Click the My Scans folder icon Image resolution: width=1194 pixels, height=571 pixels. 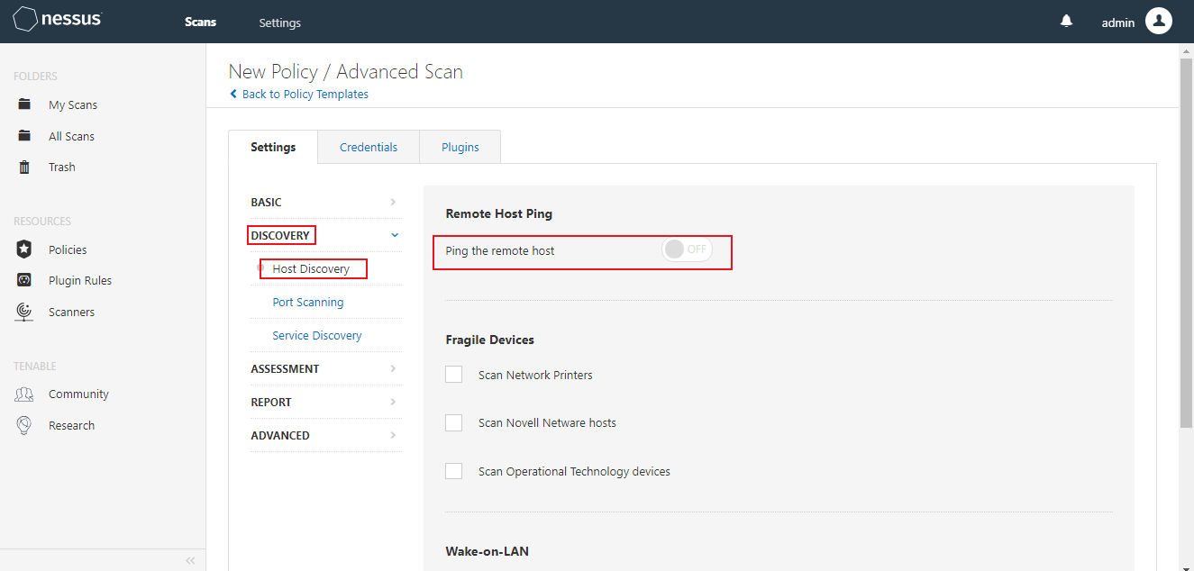coord(25,104)
